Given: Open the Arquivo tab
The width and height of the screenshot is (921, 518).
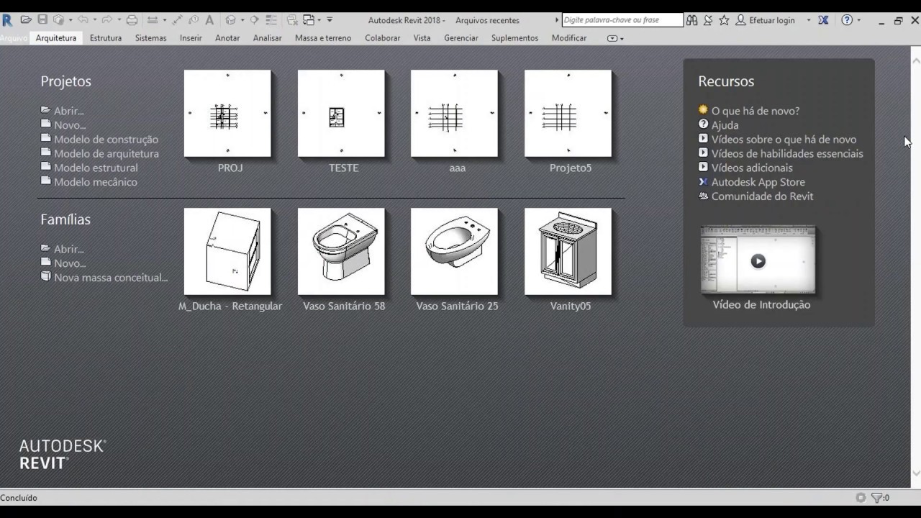Looking at the screenshot, I should click(x=14, y=38).
